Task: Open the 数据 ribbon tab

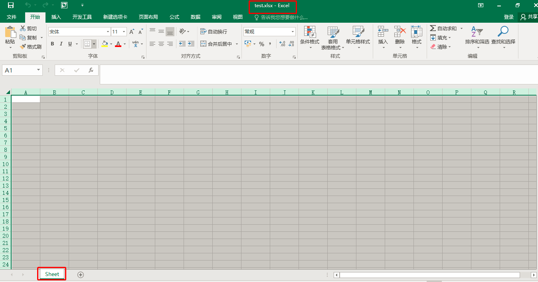Action: coord(195,17)
